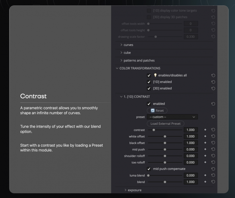
Task: Click Load External Preset button
Action: [x=165, y=123]
